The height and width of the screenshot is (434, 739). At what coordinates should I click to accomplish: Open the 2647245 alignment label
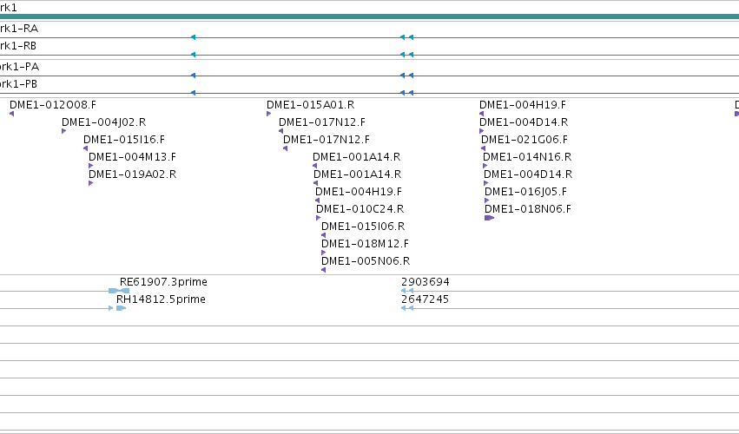(x=426, y=299)
